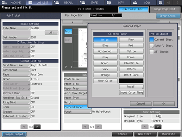Screen dimensions: 182x137
Task: Click page 1 preview thumbnail
Action: [83, 48]
